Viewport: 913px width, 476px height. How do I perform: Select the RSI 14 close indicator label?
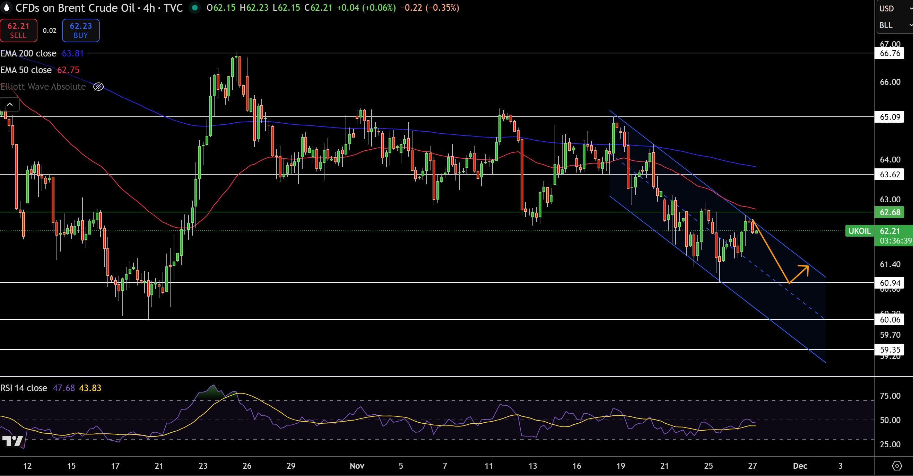(x=24, y=388)
